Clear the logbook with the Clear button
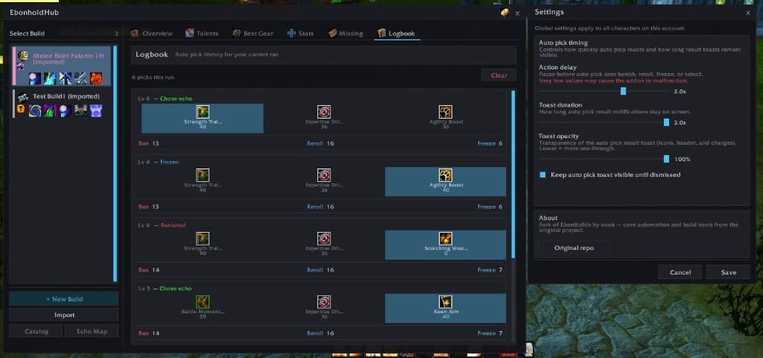The height and width of the screenshot is (358, 763). click(x=498, y=75)
